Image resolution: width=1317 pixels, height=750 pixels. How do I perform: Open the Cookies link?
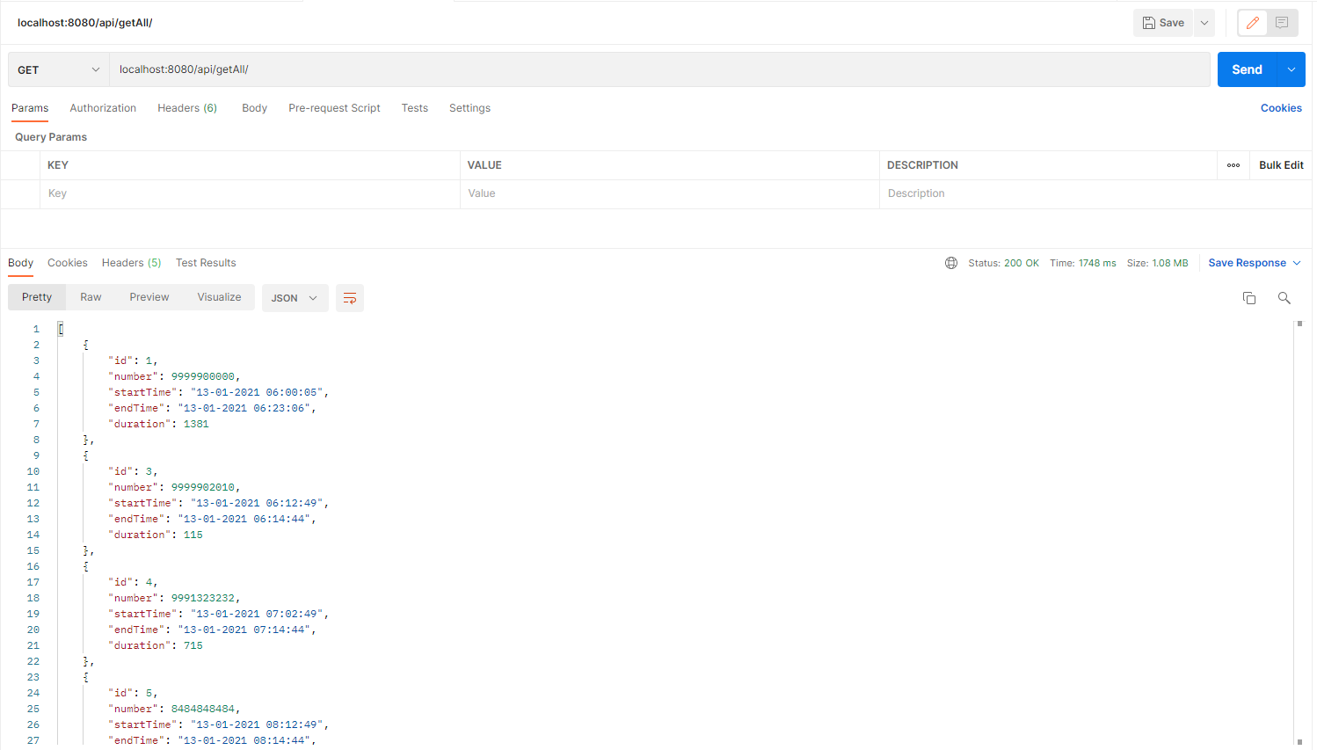1281,108
